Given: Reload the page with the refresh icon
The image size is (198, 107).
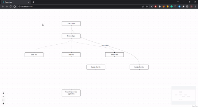Looking at the screenshot, I should point(11,6).
